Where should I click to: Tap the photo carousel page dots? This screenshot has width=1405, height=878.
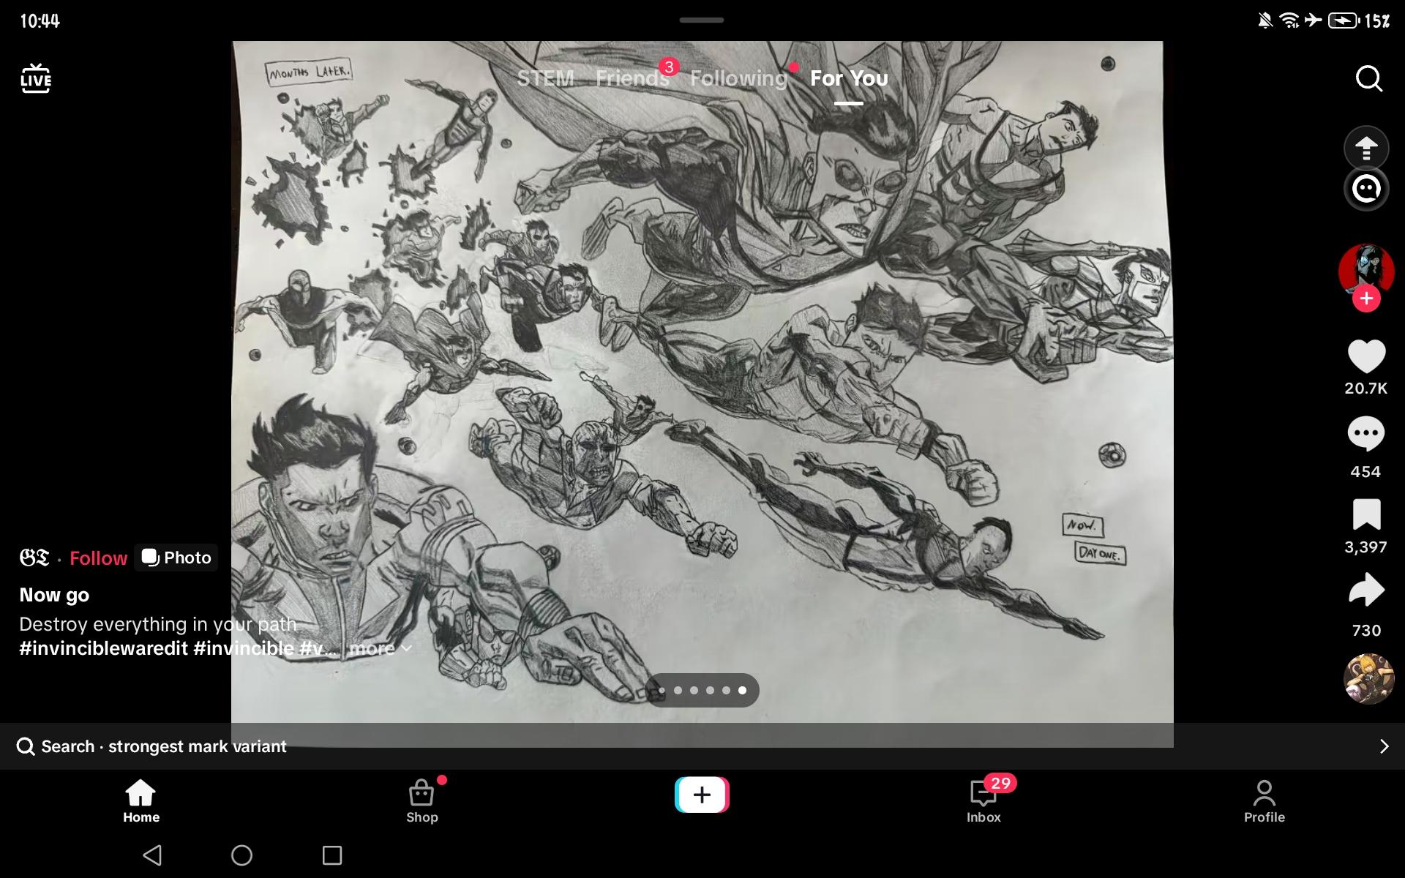coord(701,690)
